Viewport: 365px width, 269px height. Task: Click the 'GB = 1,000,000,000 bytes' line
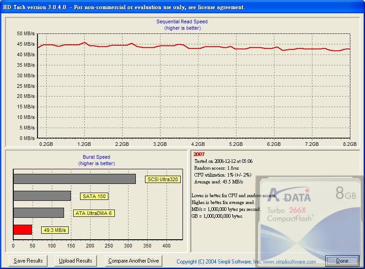click(x=217, y=216)
